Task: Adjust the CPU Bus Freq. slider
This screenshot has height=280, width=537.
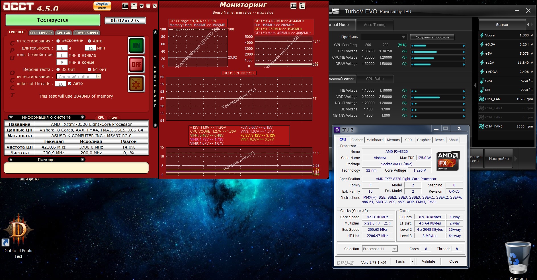Action: 438,46
